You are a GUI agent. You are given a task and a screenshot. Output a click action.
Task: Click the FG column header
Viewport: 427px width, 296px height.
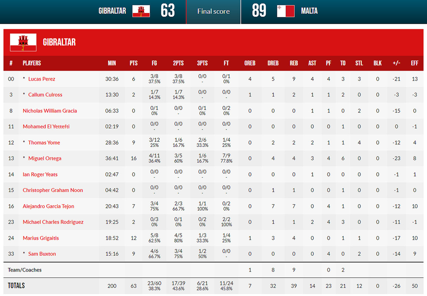click(x=155, y=63)
